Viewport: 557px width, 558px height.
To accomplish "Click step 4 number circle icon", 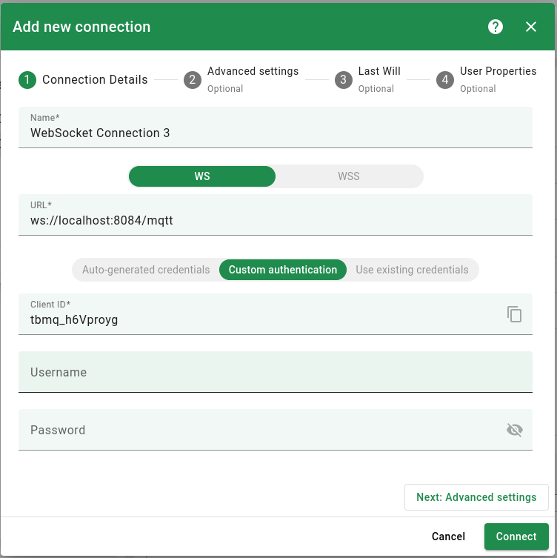I will point(445,80).
